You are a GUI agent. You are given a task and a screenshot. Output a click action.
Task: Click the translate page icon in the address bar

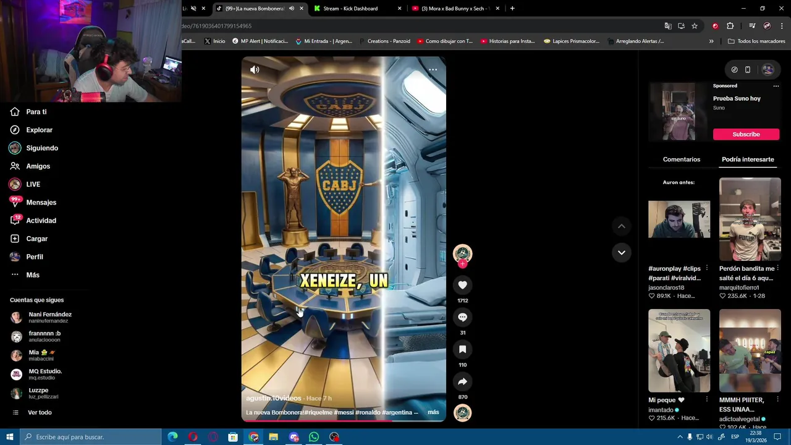pos(668,26)
